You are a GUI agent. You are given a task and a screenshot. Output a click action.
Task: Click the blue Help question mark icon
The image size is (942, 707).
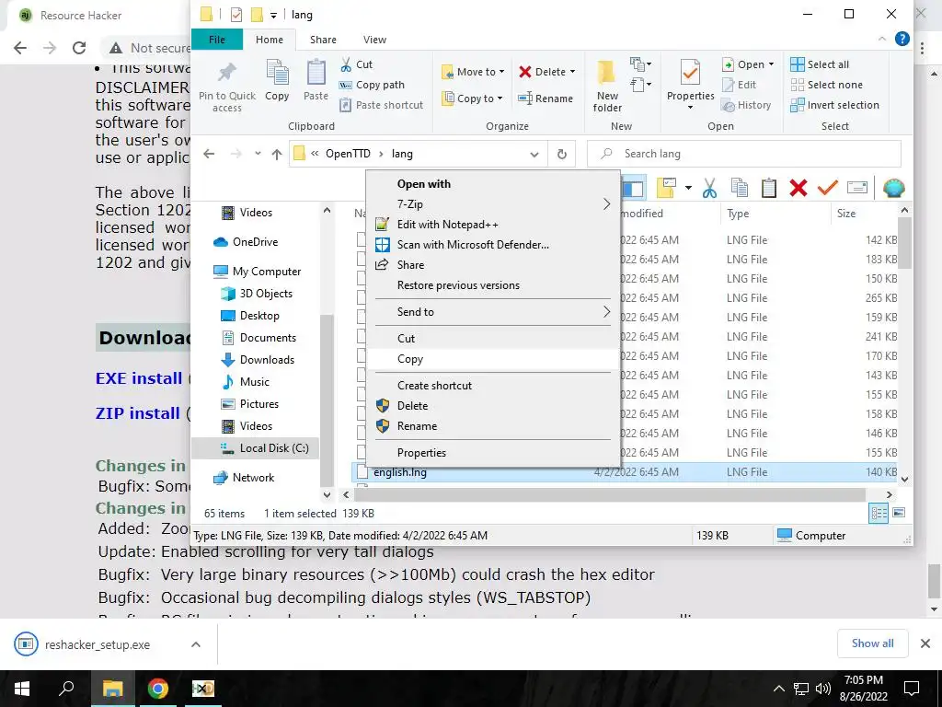(902, 39)
